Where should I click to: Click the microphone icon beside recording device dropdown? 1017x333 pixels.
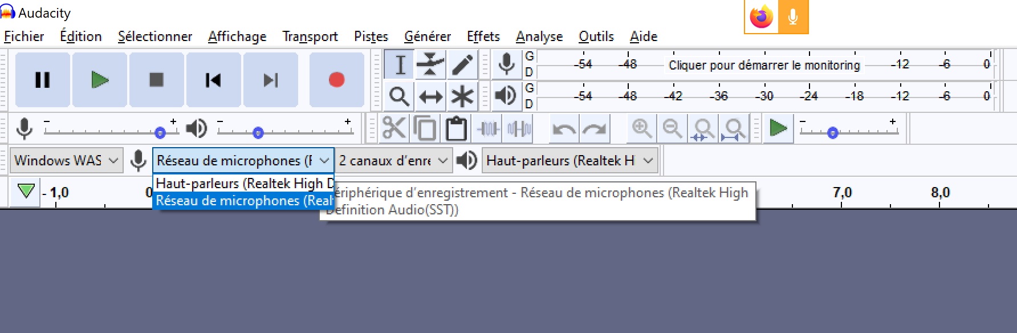[138, 161]
